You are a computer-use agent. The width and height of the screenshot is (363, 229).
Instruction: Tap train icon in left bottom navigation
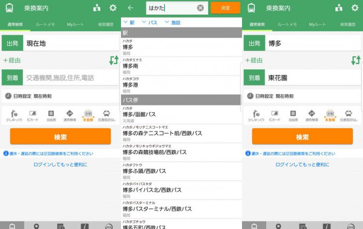[x=12, y=226]
